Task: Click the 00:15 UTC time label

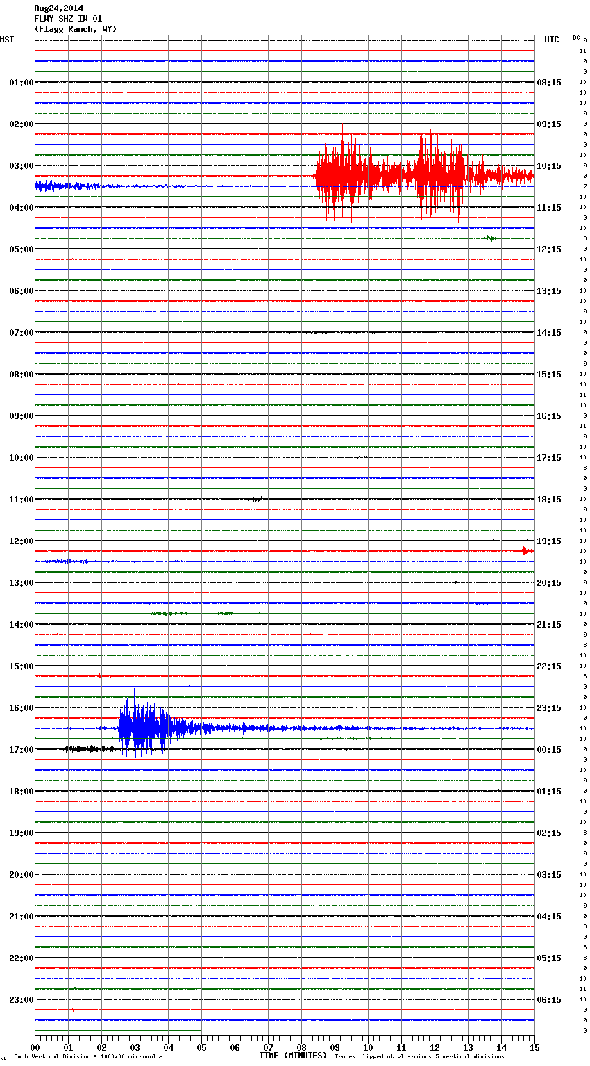Action: [549, 750]
